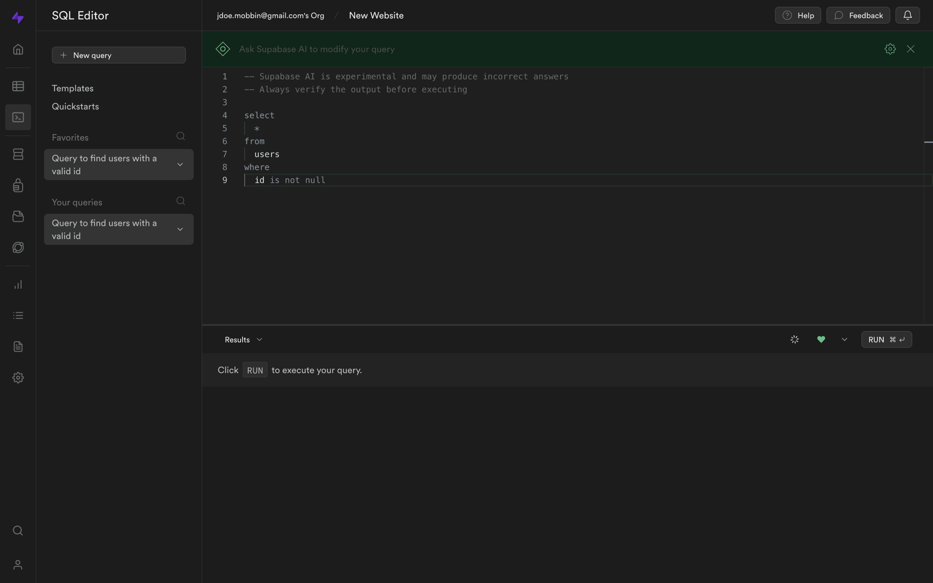Open the Edge Functions icon
Screen dimensions: 933x583
click(x=18, y=247)
